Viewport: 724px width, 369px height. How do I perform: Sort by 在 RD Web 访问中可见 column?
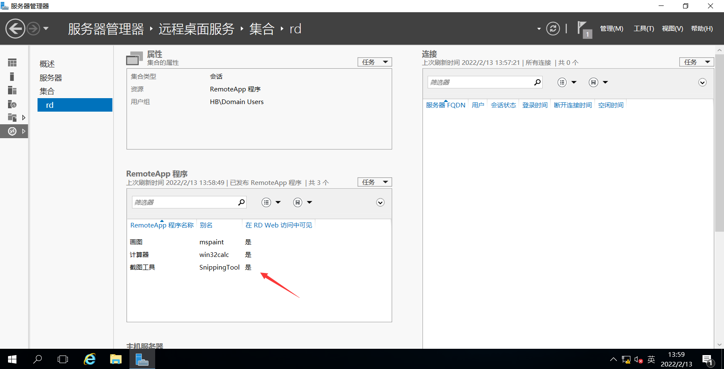tap(279, 225)
